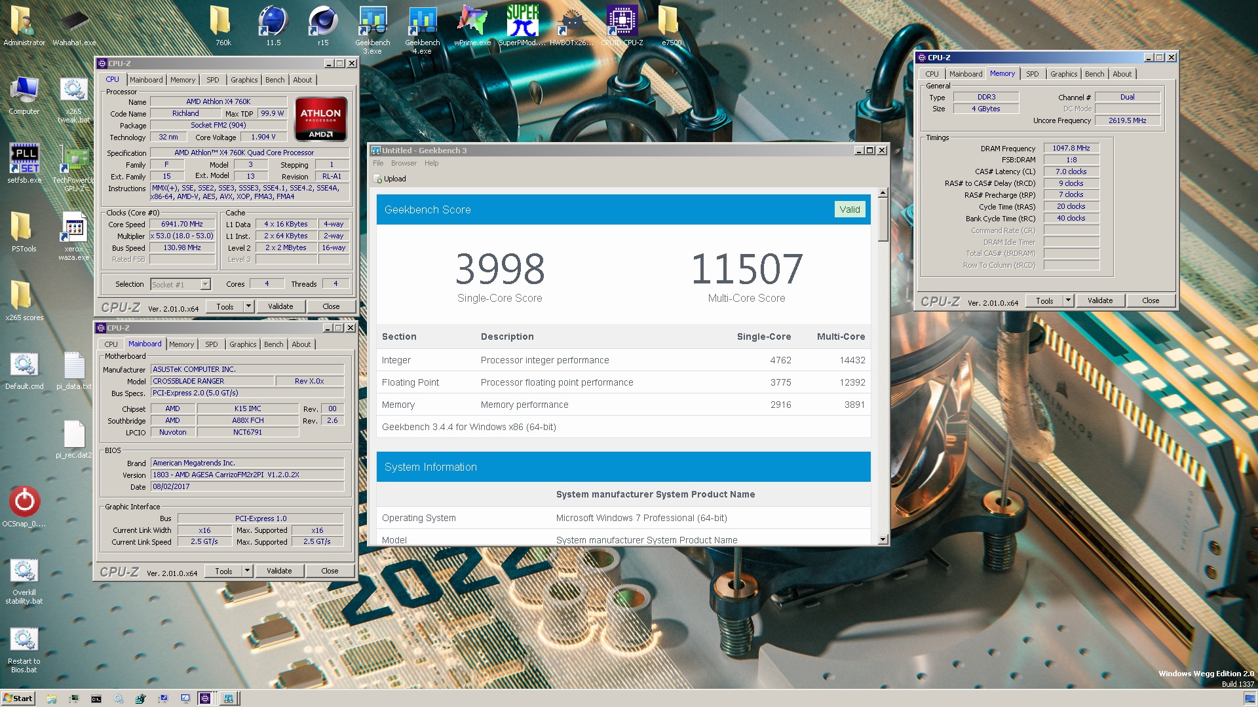Screen dimensions: 1258x707
Task: Launch SuperPiMod desktop icon
Action: click(x=522, y=26)
